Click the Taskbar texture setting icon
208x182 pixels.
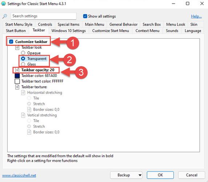[17, 87]
